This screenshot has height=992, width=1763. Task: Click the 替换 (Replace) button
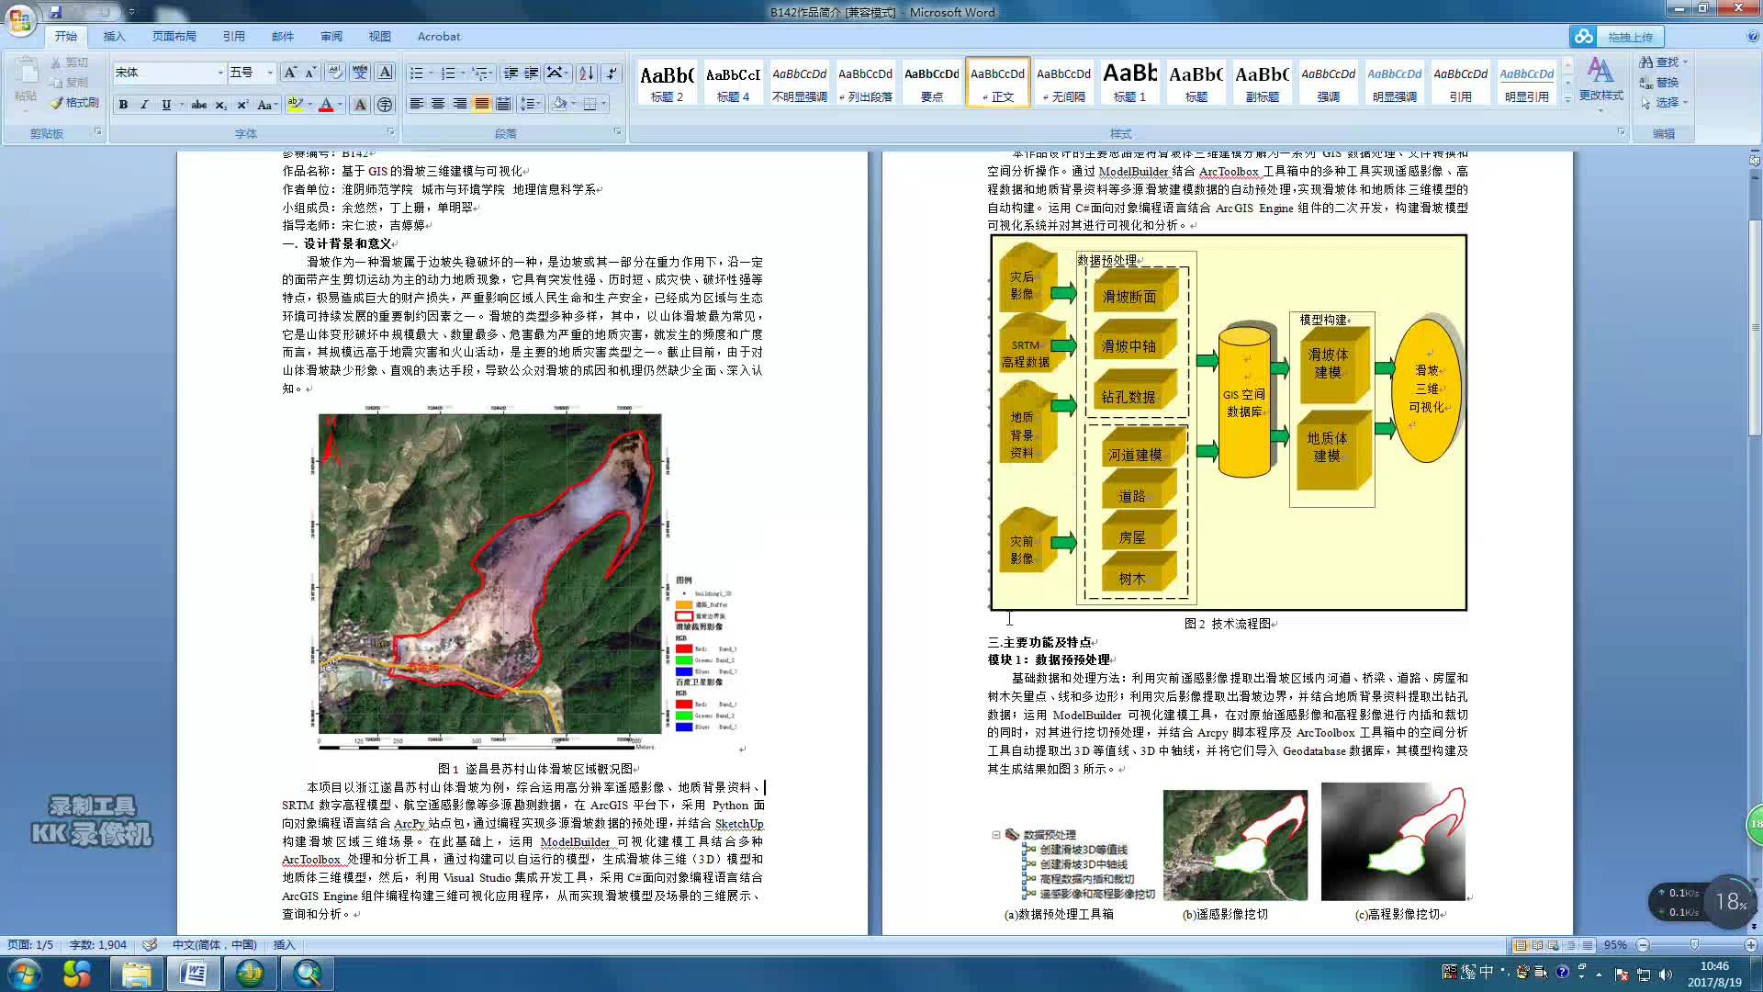(1660, 83)
